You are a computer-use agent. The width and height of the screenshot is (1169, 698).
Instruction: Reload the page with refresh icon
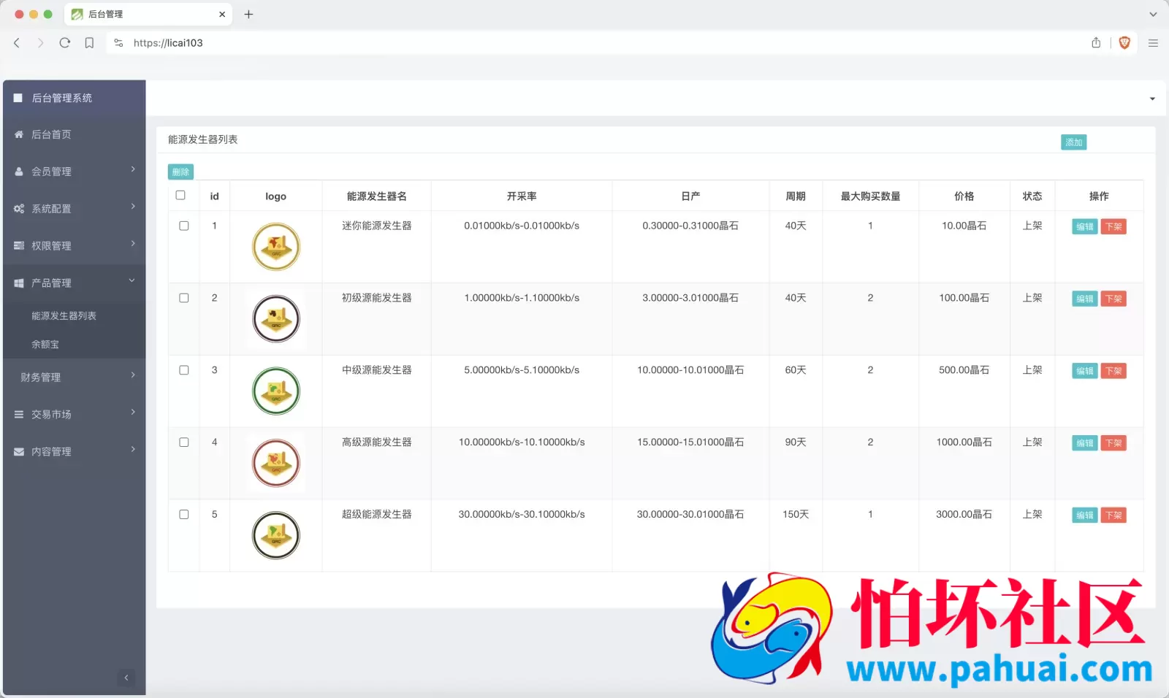tap(65, 43)
